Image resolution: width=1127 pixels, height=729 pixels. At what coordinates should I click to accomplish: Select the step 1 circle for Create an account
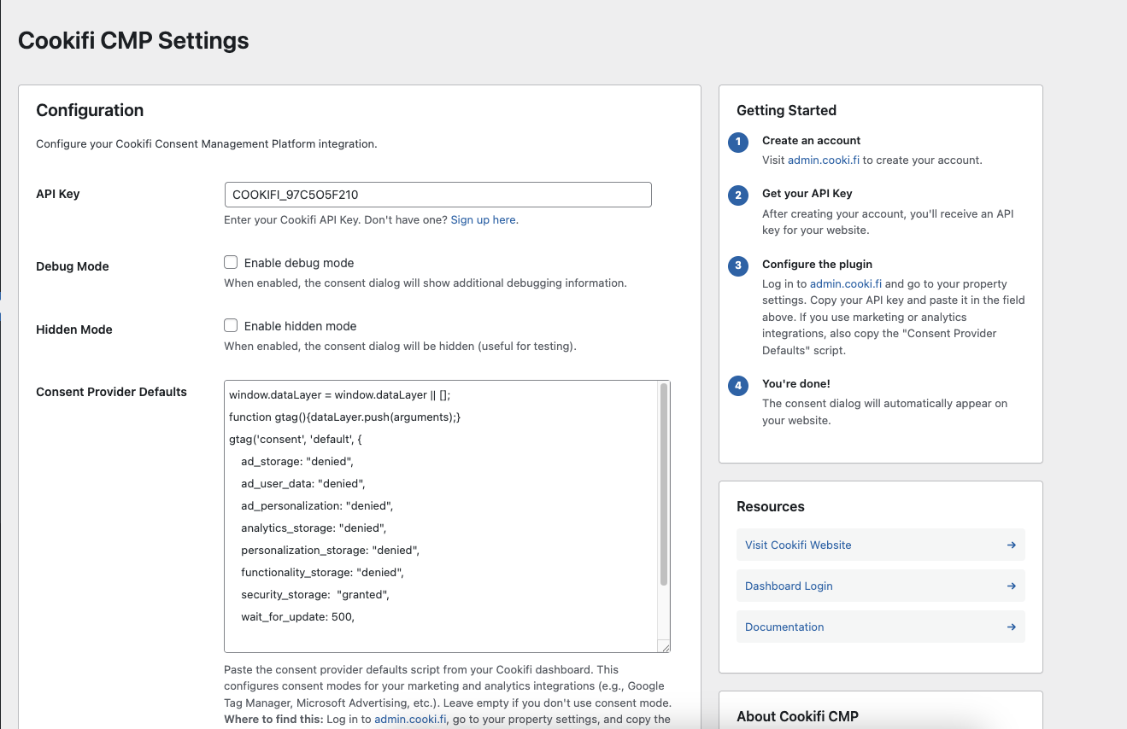737,143
